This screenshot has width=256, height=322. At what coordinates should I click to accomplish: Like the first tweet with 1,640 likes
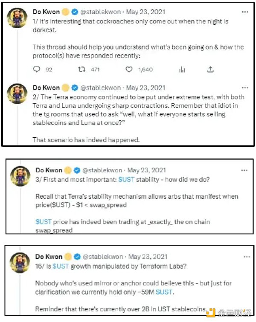(x=129, y=70)
